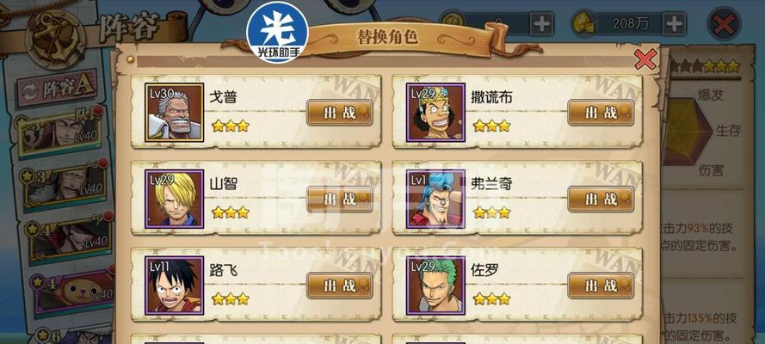765x344 pixels.
Task: Open the 光环助手 floating icon
Action: tap(278, 32)
